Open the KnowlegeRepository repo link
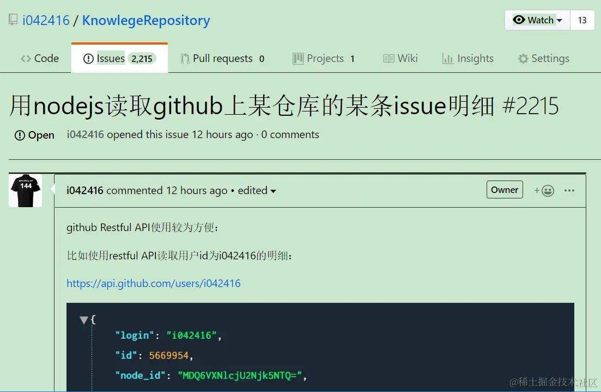601x392 pixels. 146,20
